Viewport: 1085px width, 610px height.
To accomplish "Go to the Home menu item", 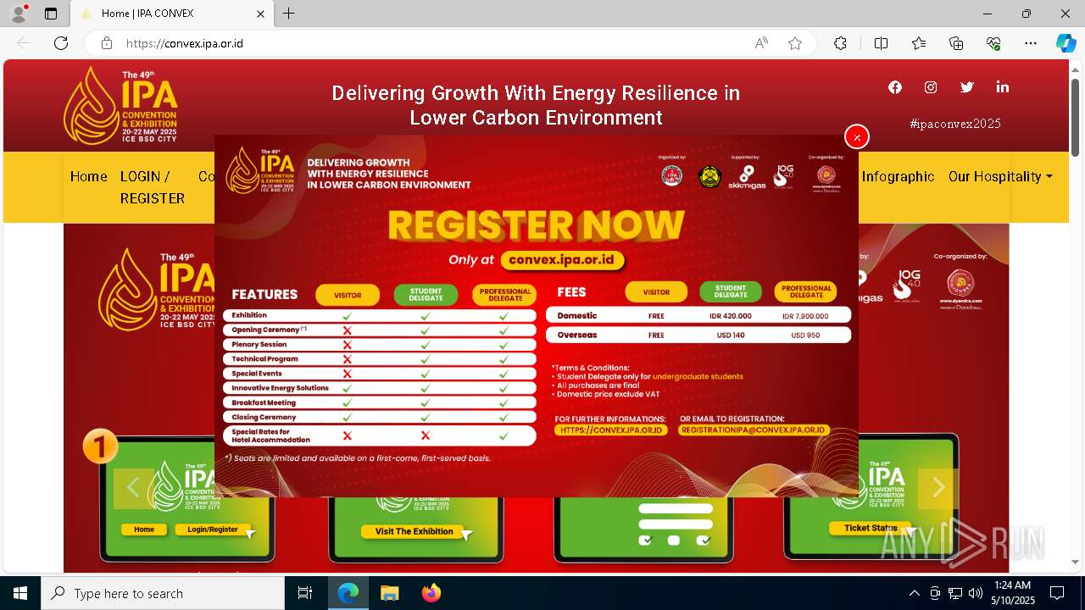I will pyautogui.click(x=88, y=176).
